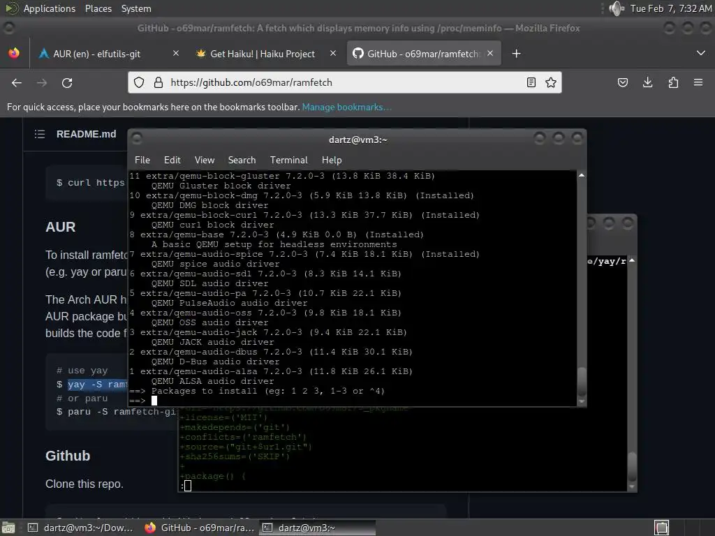Click the '# or paru' code comment

coord(82,399)
